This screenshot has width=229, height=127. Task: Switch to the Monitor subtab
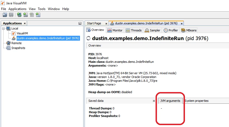point(115,30)
